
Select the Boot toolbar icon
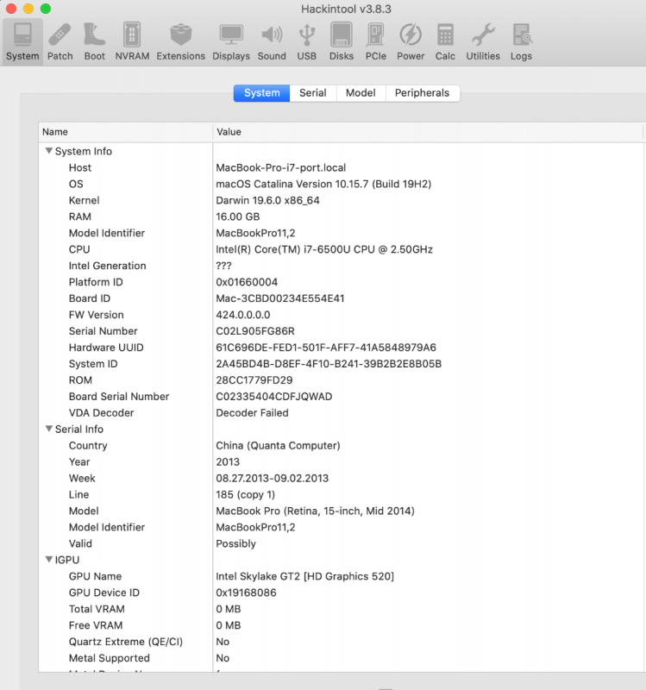pos(95,41)
